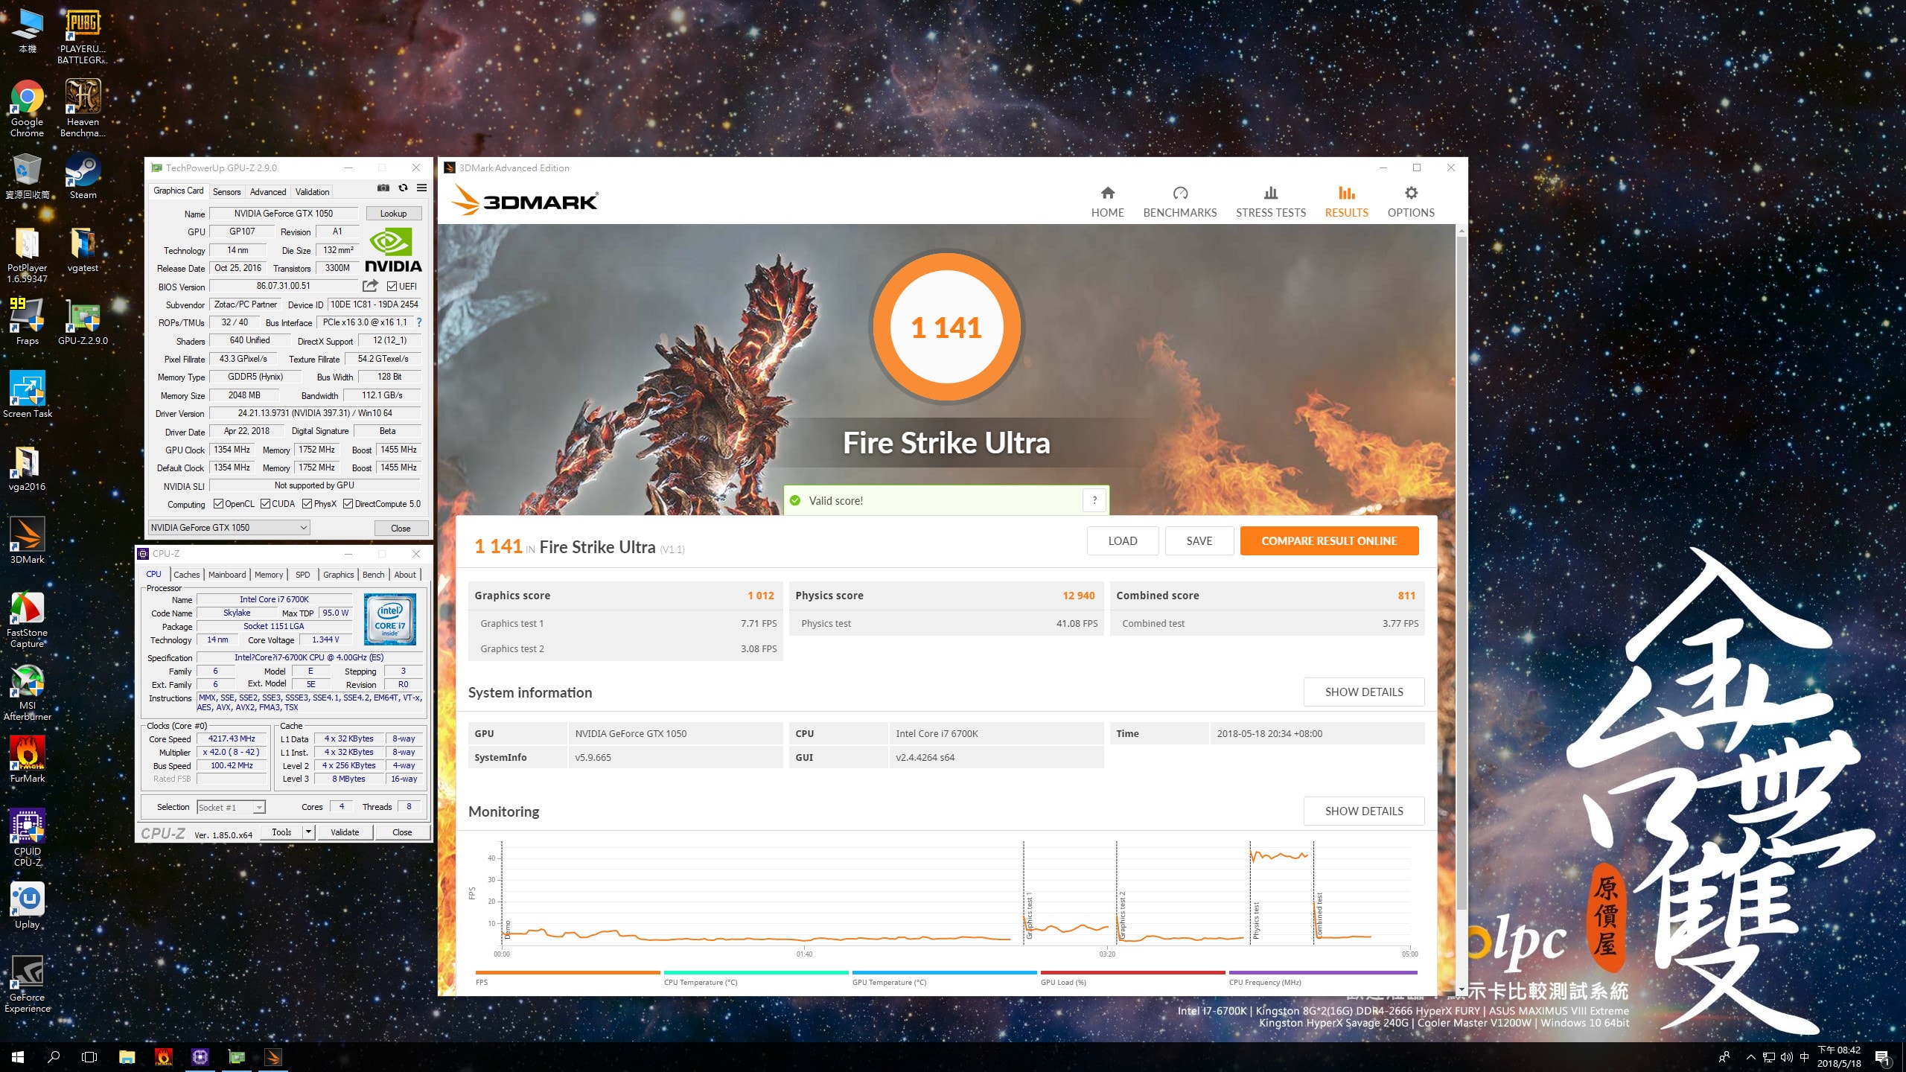This screenshot has width=1906, height=1072.
Task: Select the FurMark desktop icon
Action: (27, 760)
